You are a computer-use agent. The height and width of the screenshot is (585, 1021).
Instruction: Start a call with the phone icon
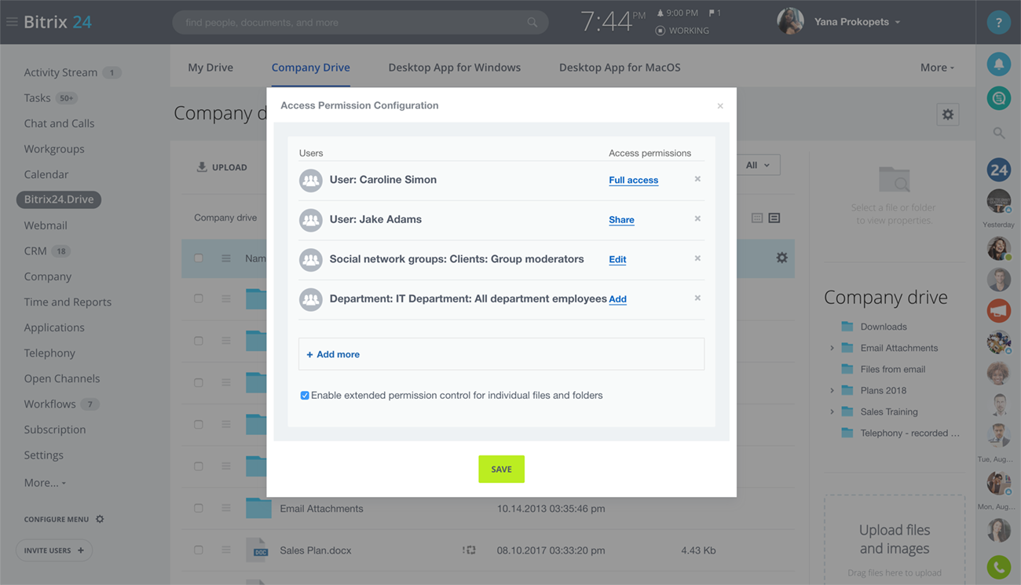tap(998, 567)
